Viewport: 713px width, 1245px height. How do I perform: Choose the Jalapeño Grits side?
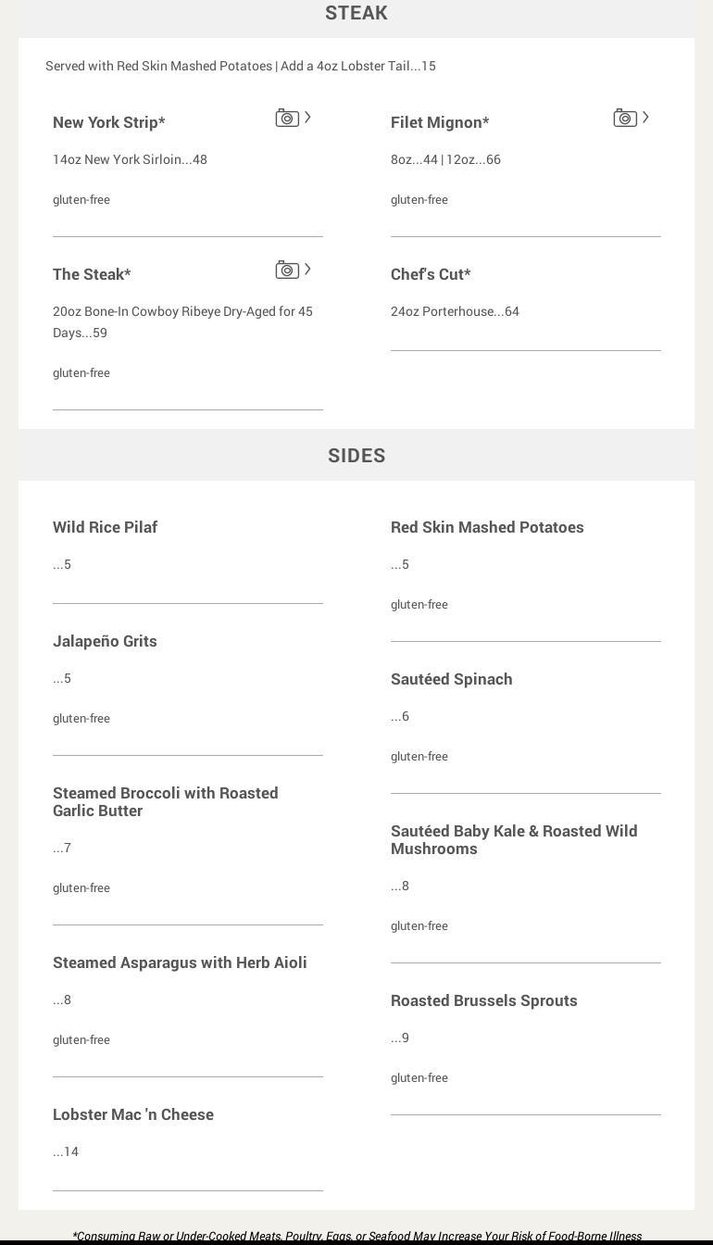tap(105, 641)
